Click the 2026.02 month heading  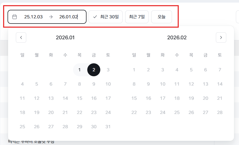[x=177, y=37]
